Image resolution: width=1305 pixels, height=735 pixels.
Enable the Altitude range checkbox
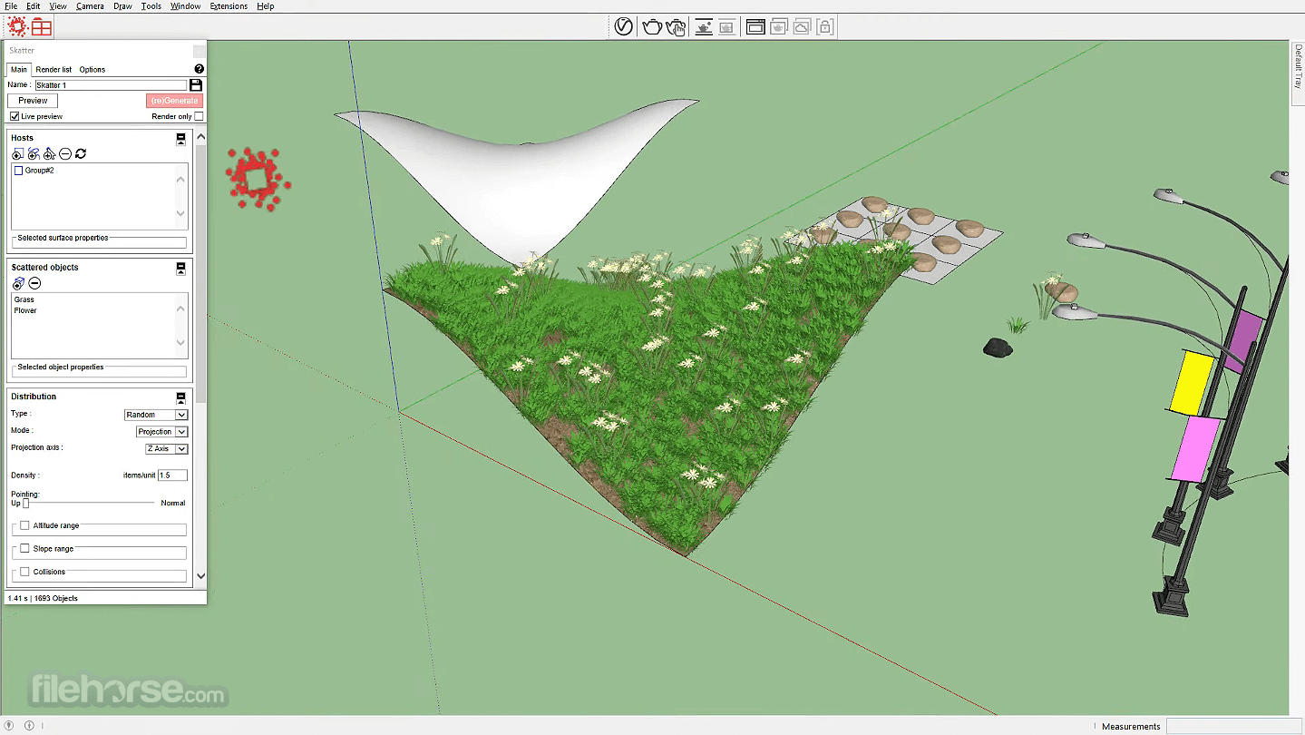[x=24, y=525]
